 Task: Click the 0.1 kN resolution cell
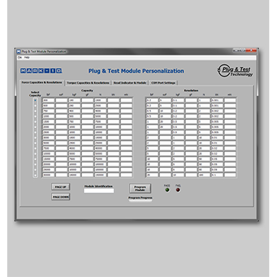point(217,175)
